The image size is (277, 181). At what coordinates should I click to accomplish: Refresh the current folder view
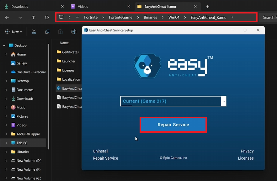47,17
